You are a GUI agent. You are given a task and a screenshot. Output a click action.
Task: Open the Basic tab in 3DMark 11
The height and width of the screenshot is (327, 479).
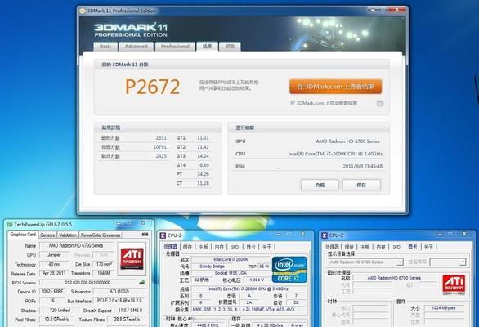click(x=105, y=47)
